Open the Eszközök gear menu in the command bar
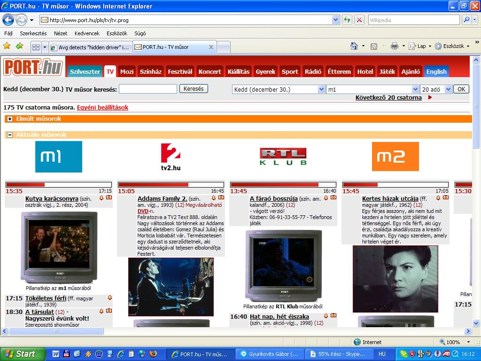The image size is (481, 361). 452,47
